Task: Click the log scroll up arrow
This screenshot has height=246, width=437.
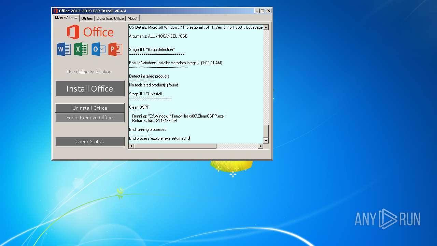Action: (266, 27)
